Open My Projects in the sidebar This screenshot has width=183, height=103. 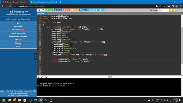click(x=18, y=27)
